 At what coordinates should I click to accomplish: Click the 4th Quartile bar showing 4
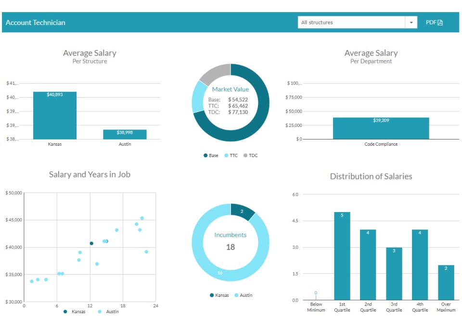click(x=420, y=265)
